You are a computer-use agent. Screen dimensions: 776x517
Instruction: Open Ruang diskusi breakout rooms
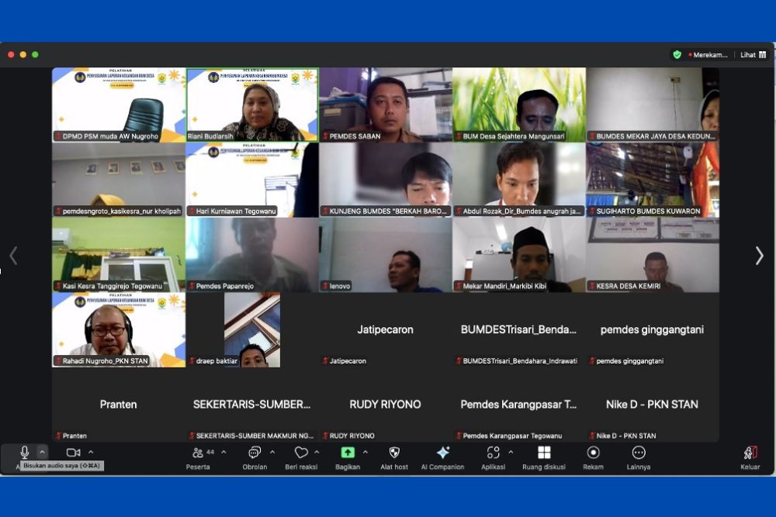pyautogui.click(x=544, y=453)
